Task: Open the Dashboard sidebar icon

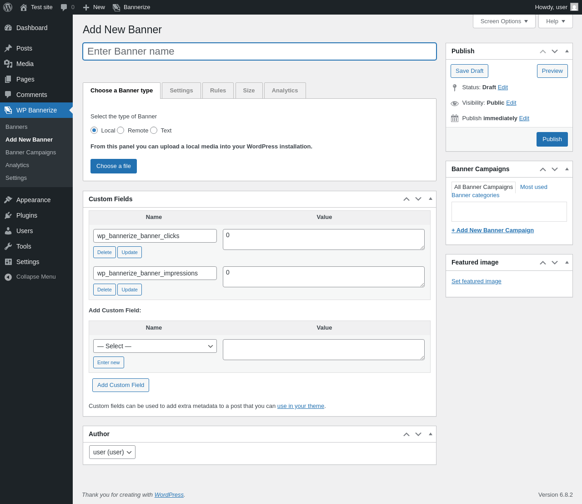Action: (x=8, y=28)
